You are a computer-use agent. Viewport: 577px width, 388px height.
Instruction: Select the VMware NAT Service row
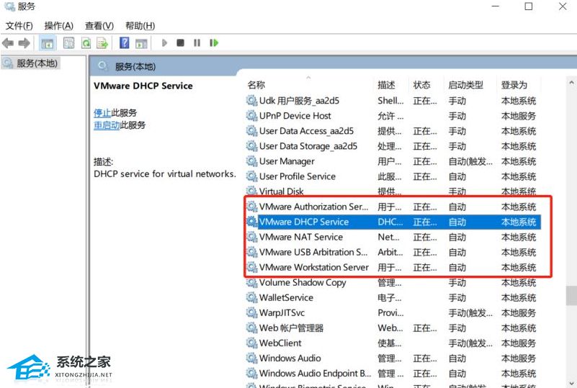point(300,237)
